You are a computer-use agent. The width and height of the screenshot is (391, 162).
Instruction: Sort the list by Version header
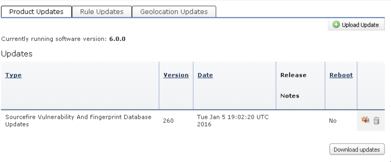176,75
